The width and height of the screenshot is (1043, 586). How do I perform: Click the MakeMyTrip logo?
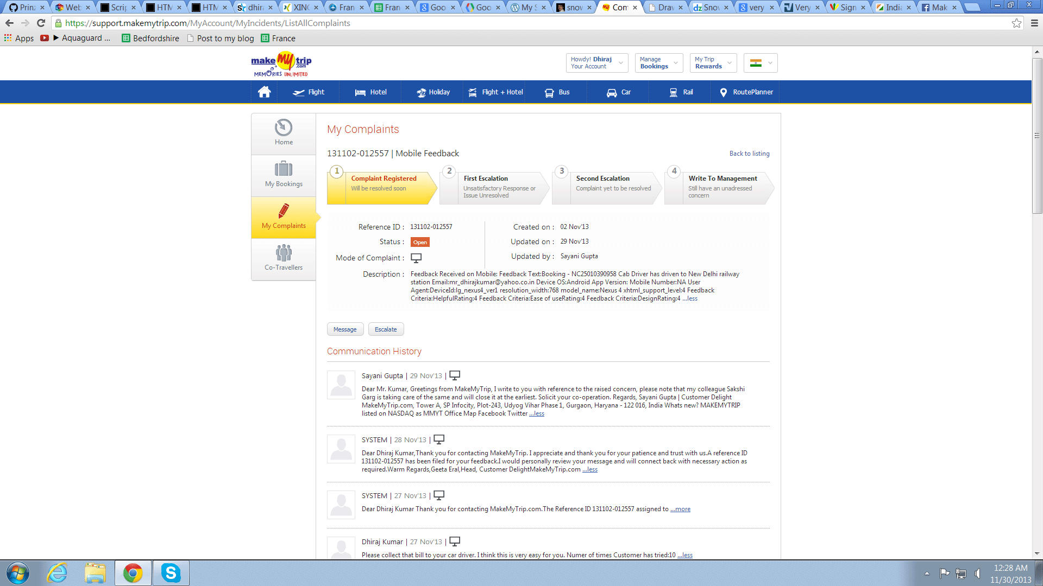click(x=281, y=64)
